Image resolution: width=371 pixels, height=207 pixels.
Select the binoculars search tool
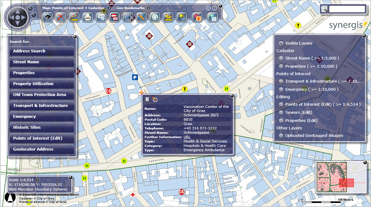(47, 17)
